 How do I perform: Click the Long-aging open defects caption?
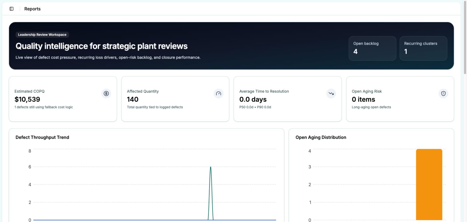pos(371,107)
